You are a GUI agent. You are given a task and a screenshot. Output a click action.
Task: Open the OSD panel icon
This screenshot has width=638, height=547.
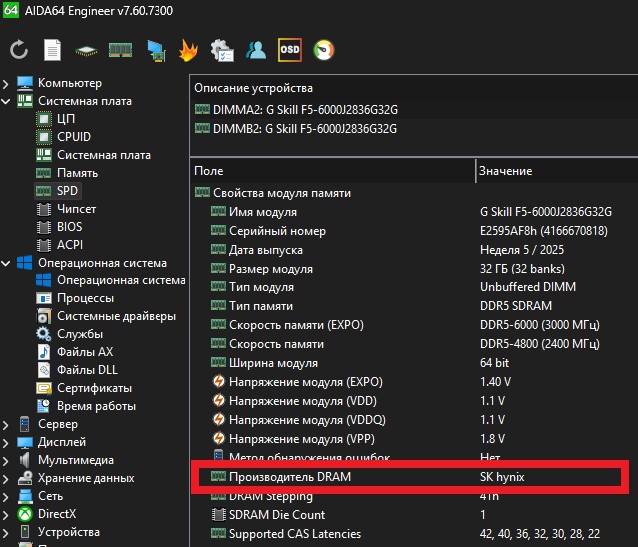pyautogui.click(x=290, y=50)
